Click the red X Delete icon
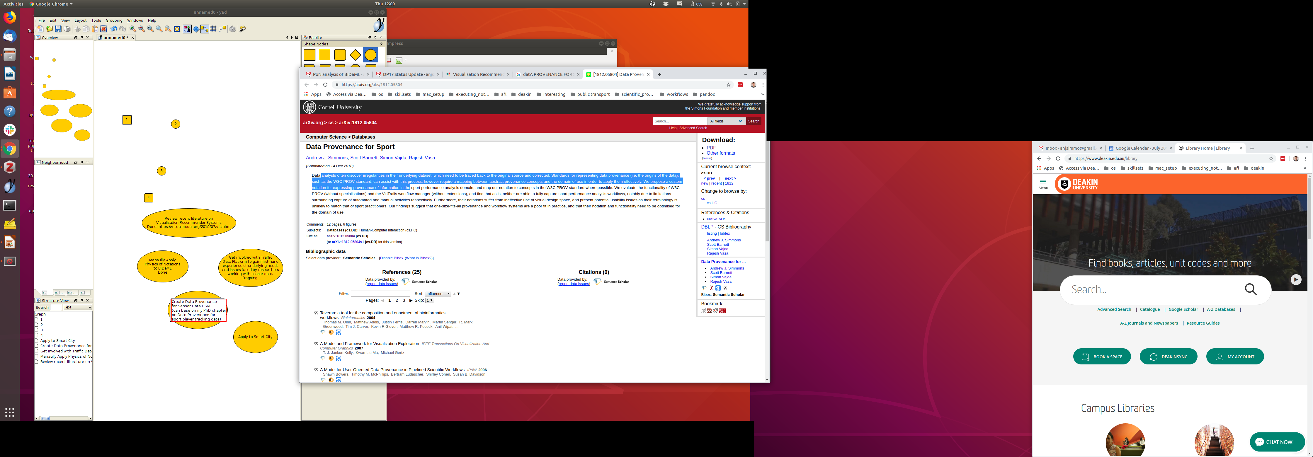1313x457 pixels. tap(103, 29)
